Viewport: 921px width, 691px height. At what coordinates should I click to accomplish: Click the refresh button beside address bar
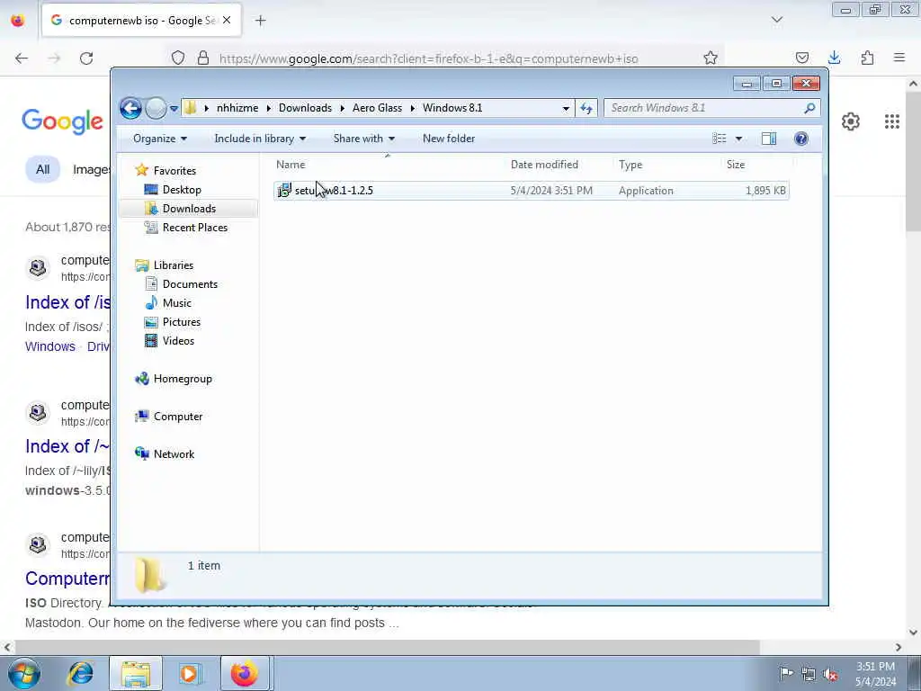pyautogui.click(x=586, y=108)
